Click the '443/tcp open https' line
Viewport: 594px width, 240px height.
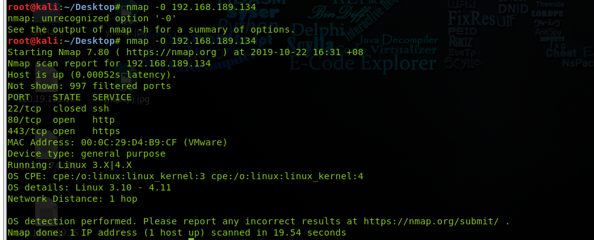(63, 131)
